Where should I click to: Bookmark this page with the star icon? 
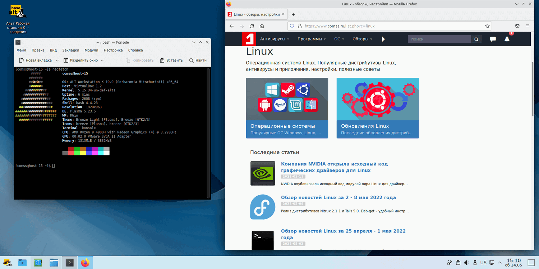[x=487, y=26]
